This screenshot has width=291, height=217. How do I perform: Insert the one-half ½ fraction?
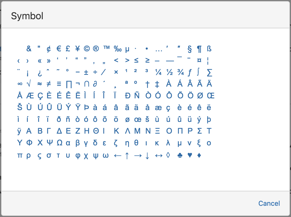click(x=170, y=72)
